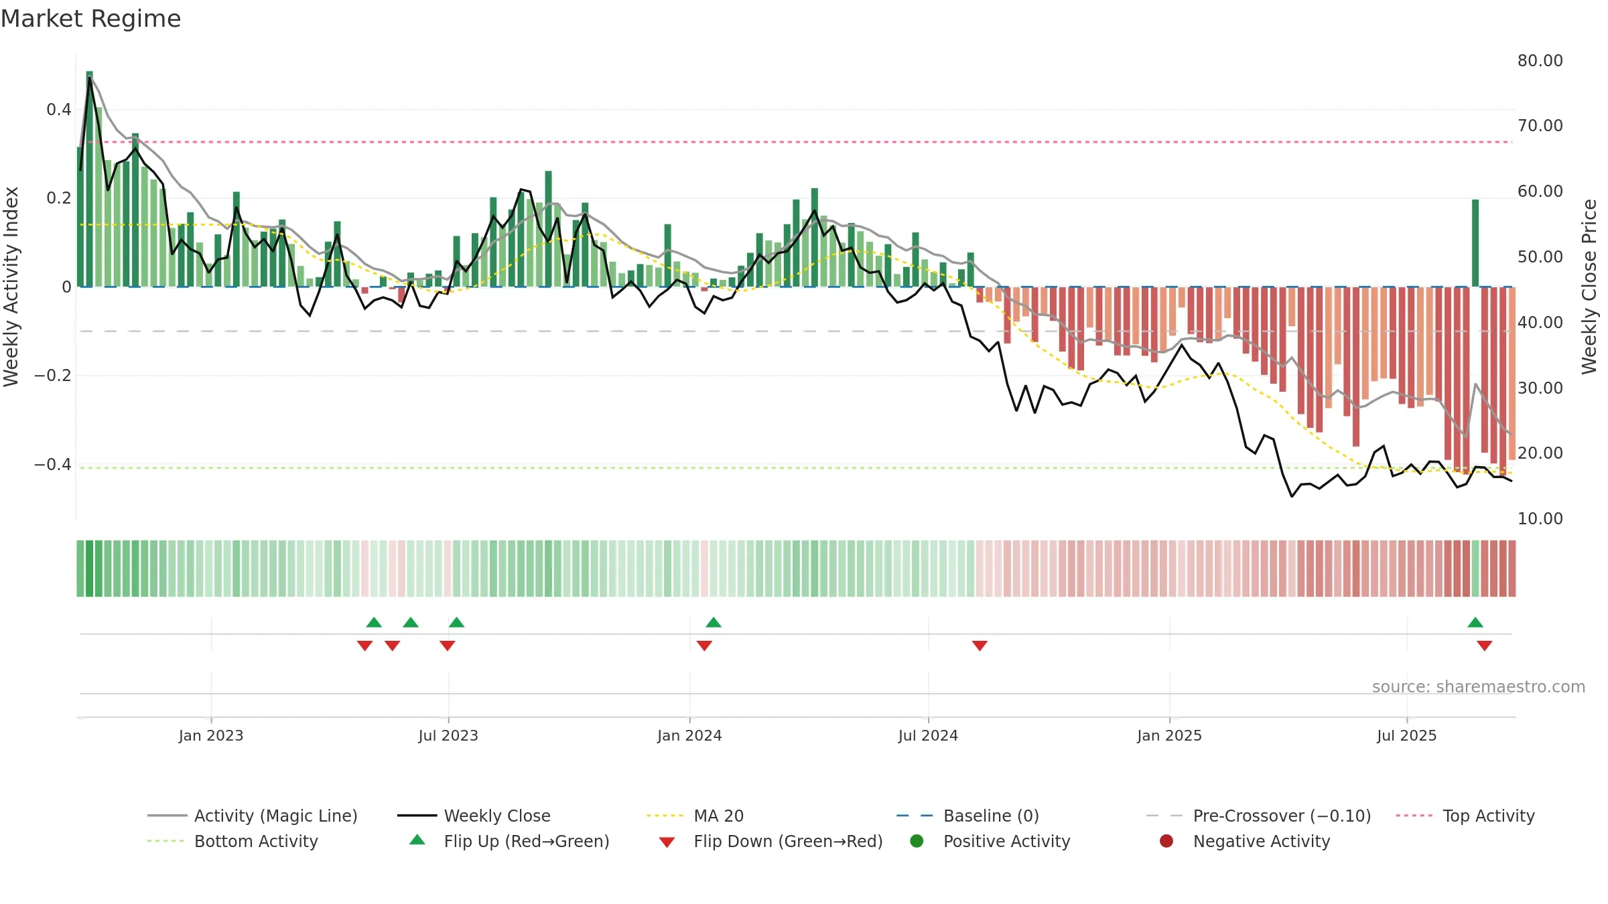Click the Weekly Close Price axis title
This screenshot has height=904, width=1608.
(1589, 287)
